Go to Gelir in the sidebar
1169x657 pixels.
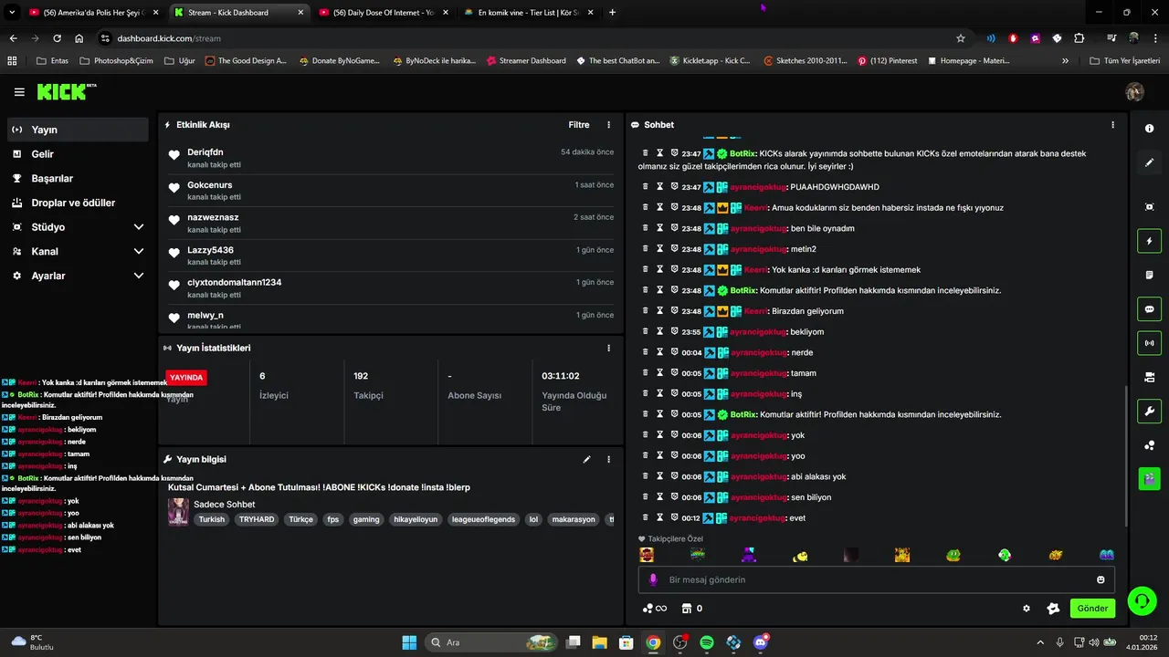78,154
